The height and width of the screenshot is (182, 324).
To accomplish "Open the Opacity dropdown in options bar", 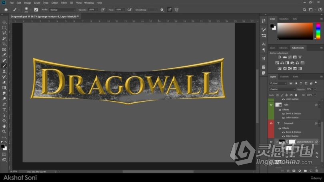I will 97,10.
